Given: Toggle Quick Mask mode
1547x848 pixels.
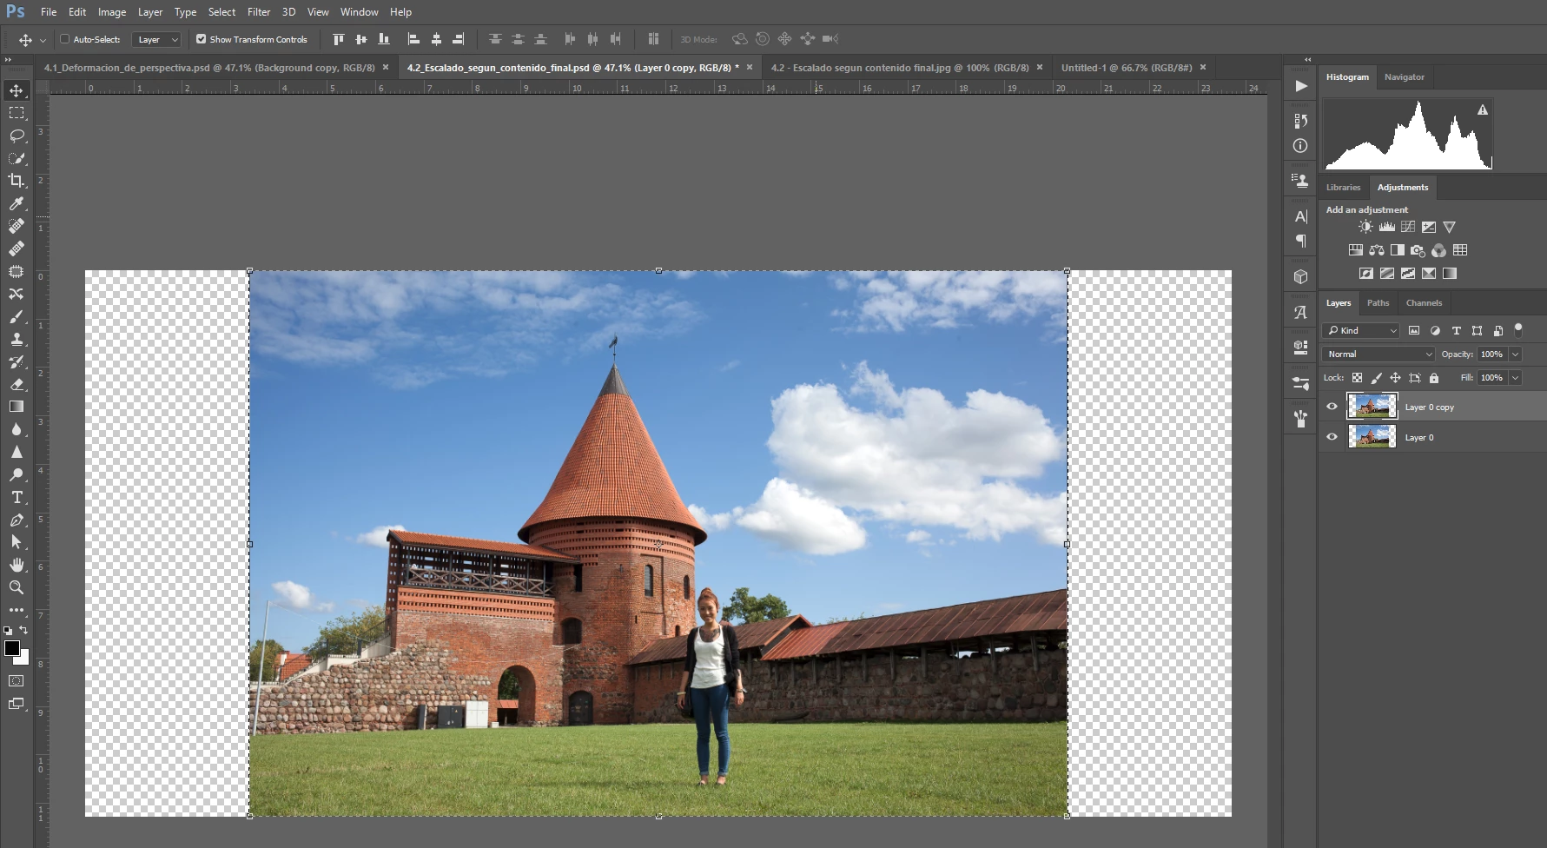Looking at the screenshot, I should 17,681.
